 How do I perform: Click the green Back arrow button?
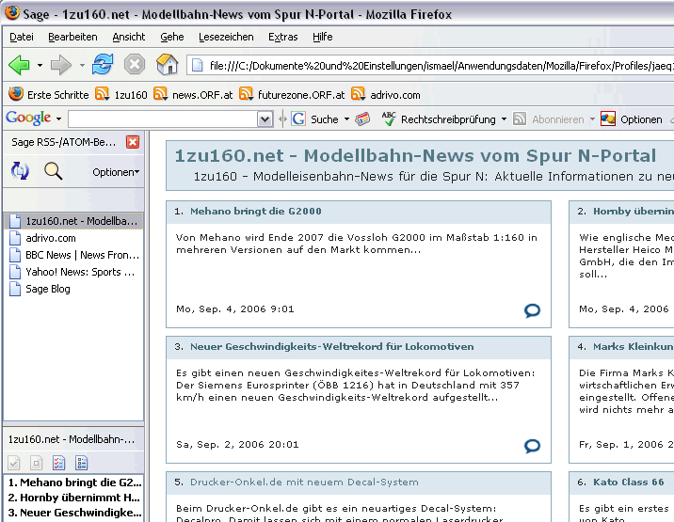coord(19,65)
